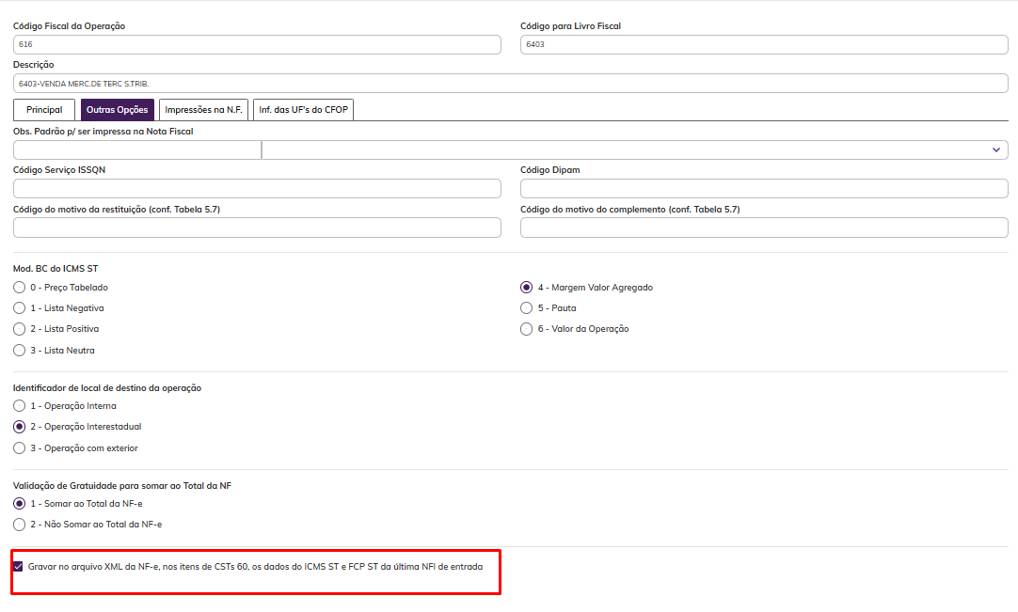Choose 1 - Lista Negativa option
The height and width of the screenshot is (612, 1018).
click(x=20, y=307)
